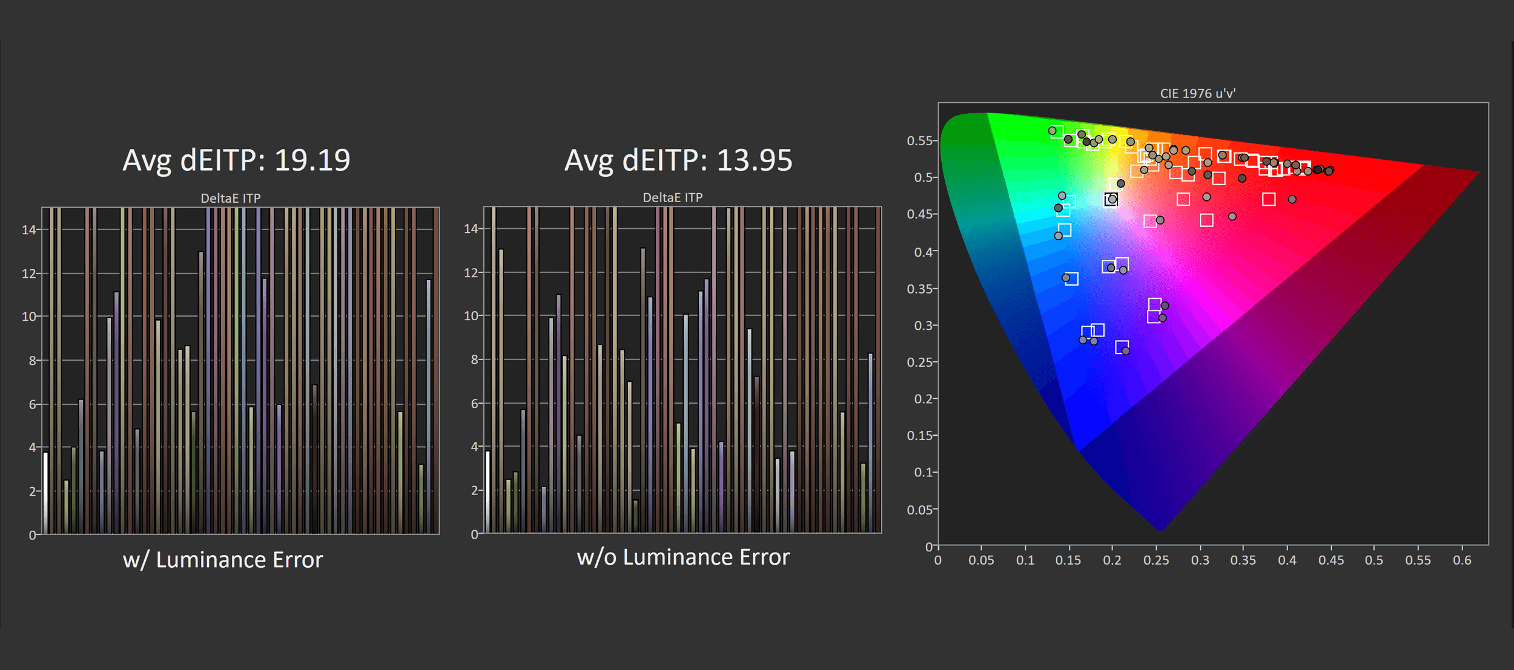Click y-axis value 12 on w/o Luminance chart

tap(471, 273)
